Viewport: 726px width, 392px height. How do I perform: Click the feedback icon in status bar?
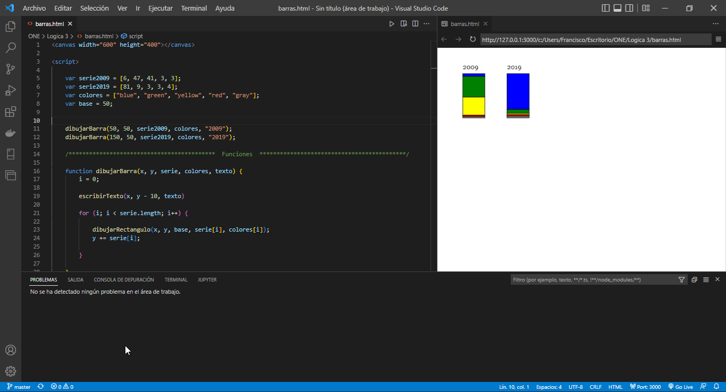[703, 387]
